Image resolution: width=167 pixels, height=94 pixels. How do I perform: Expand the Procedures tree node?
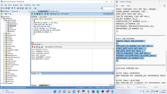(4, 41)
